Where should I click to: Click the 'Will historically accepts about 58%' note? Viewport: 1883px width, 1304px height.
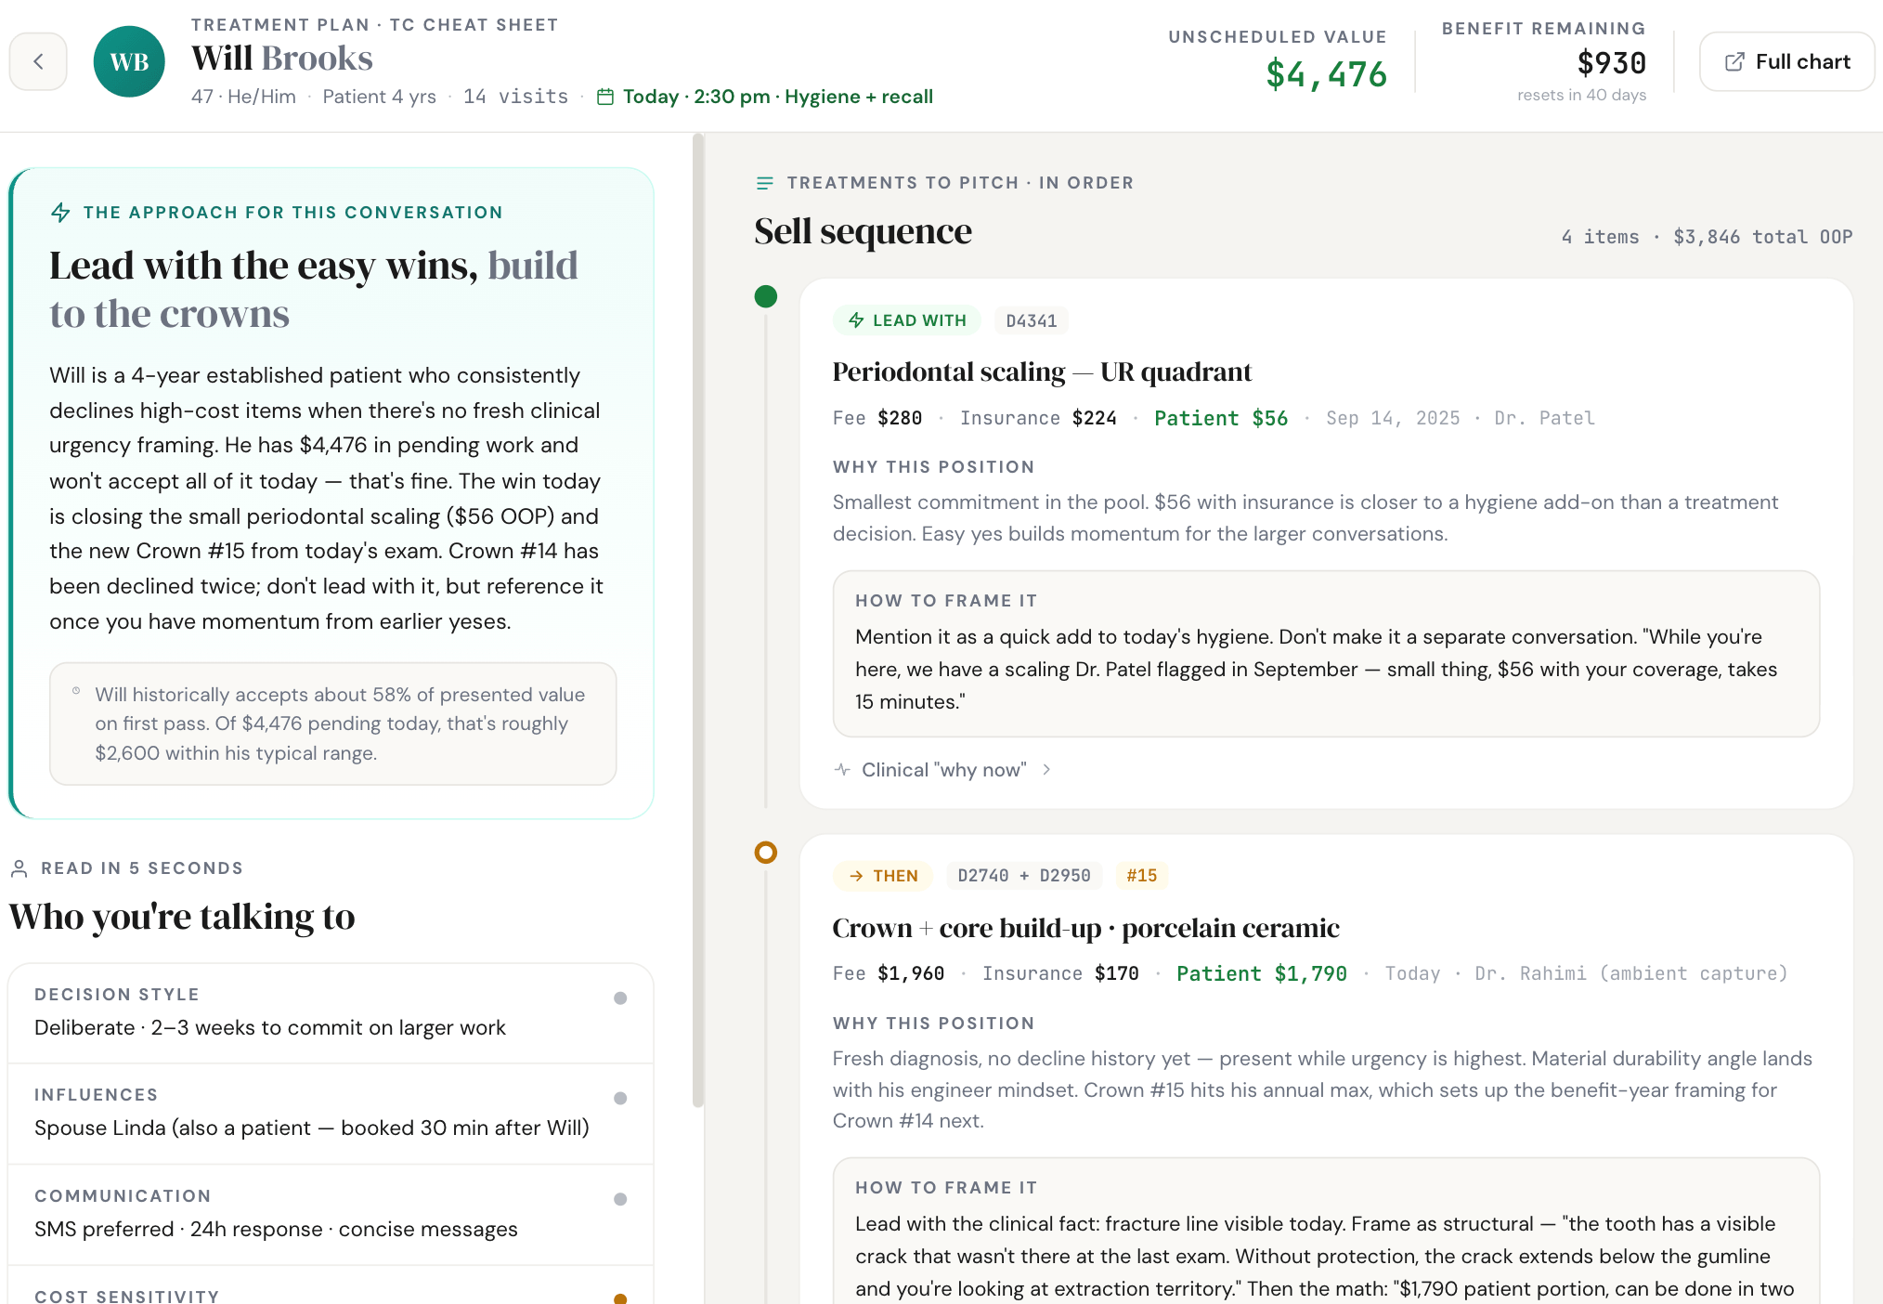pyautogui.click(x=332, y=724)
